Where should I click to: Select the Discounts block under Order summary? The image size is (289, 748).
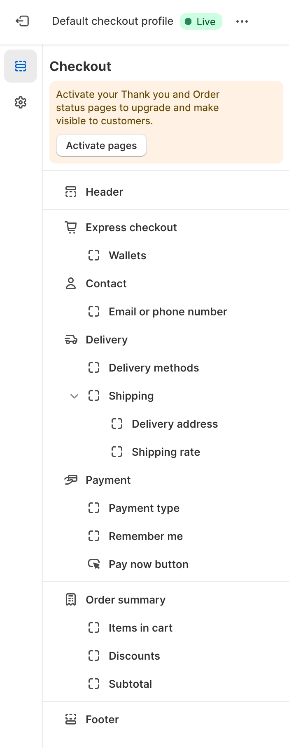click(x=134, y=656)
